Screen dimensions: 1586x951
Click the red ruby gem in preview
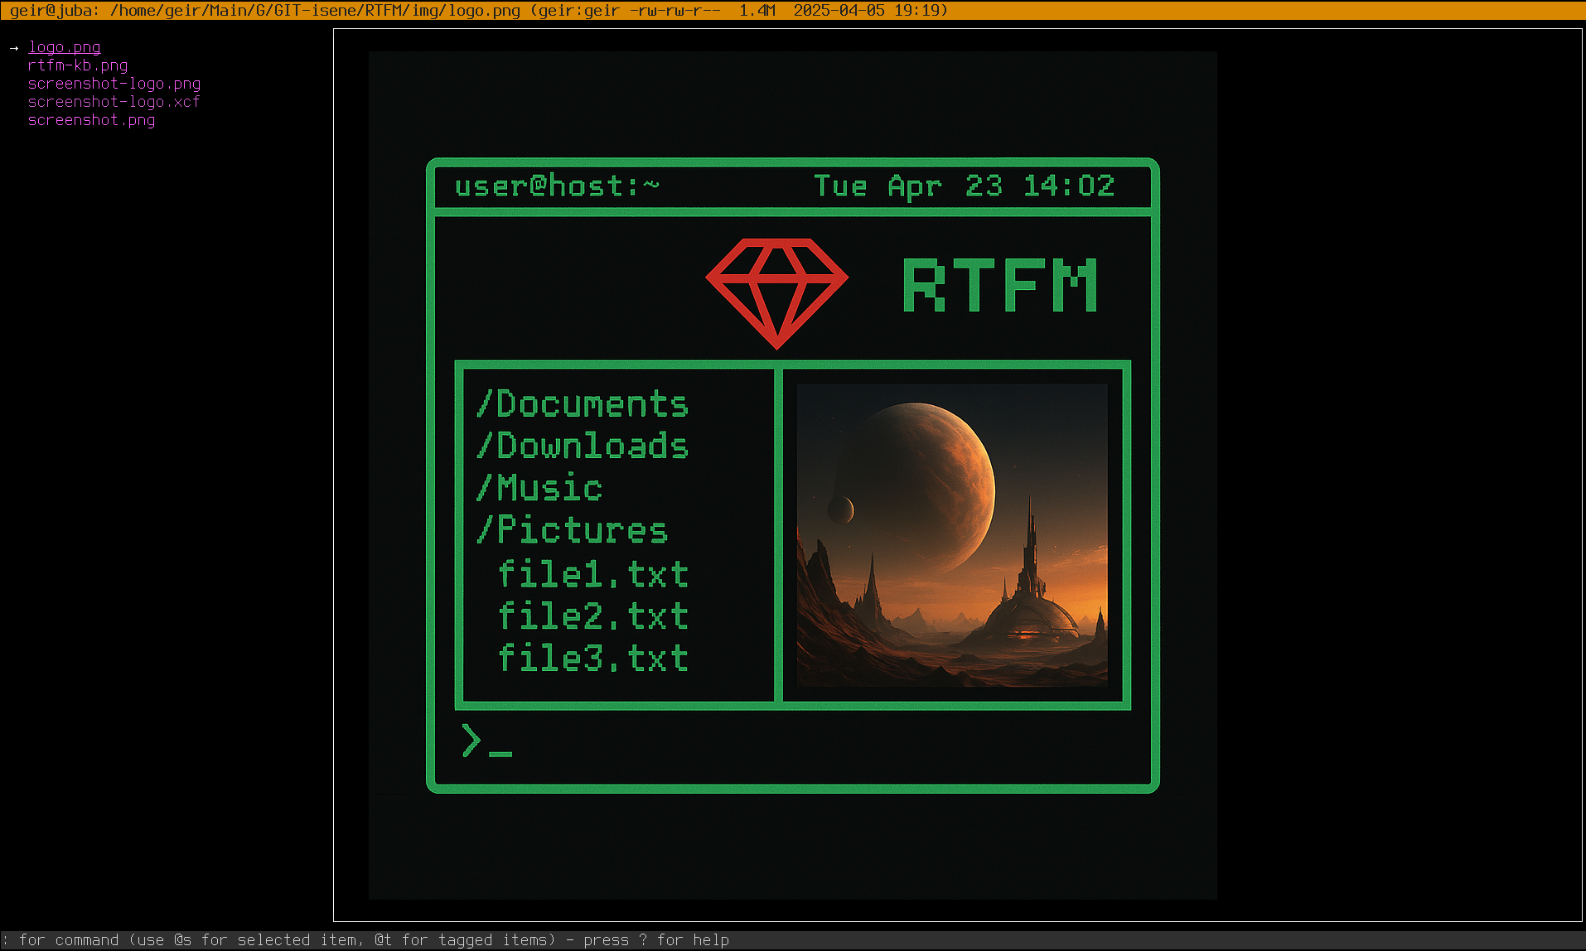(777, 293)
